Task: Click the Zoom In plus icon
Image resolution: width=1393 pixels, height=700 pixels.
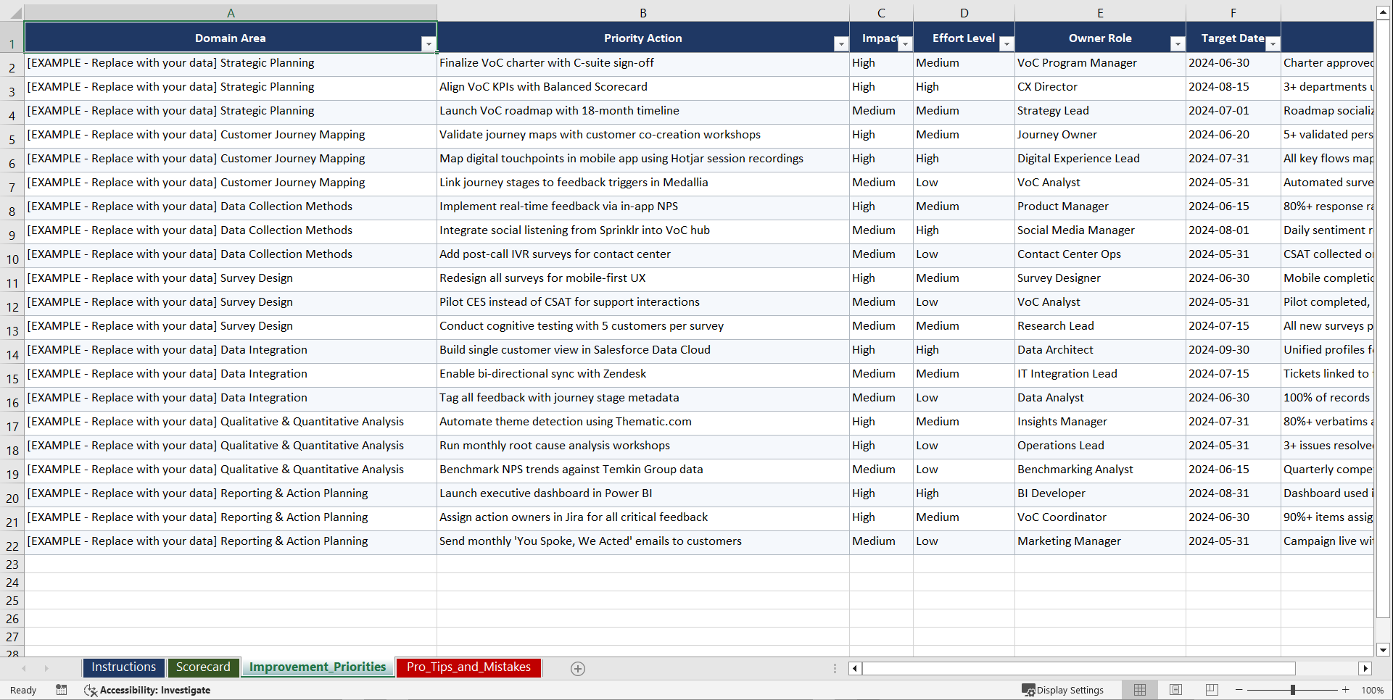Action: pos(1346,690)
